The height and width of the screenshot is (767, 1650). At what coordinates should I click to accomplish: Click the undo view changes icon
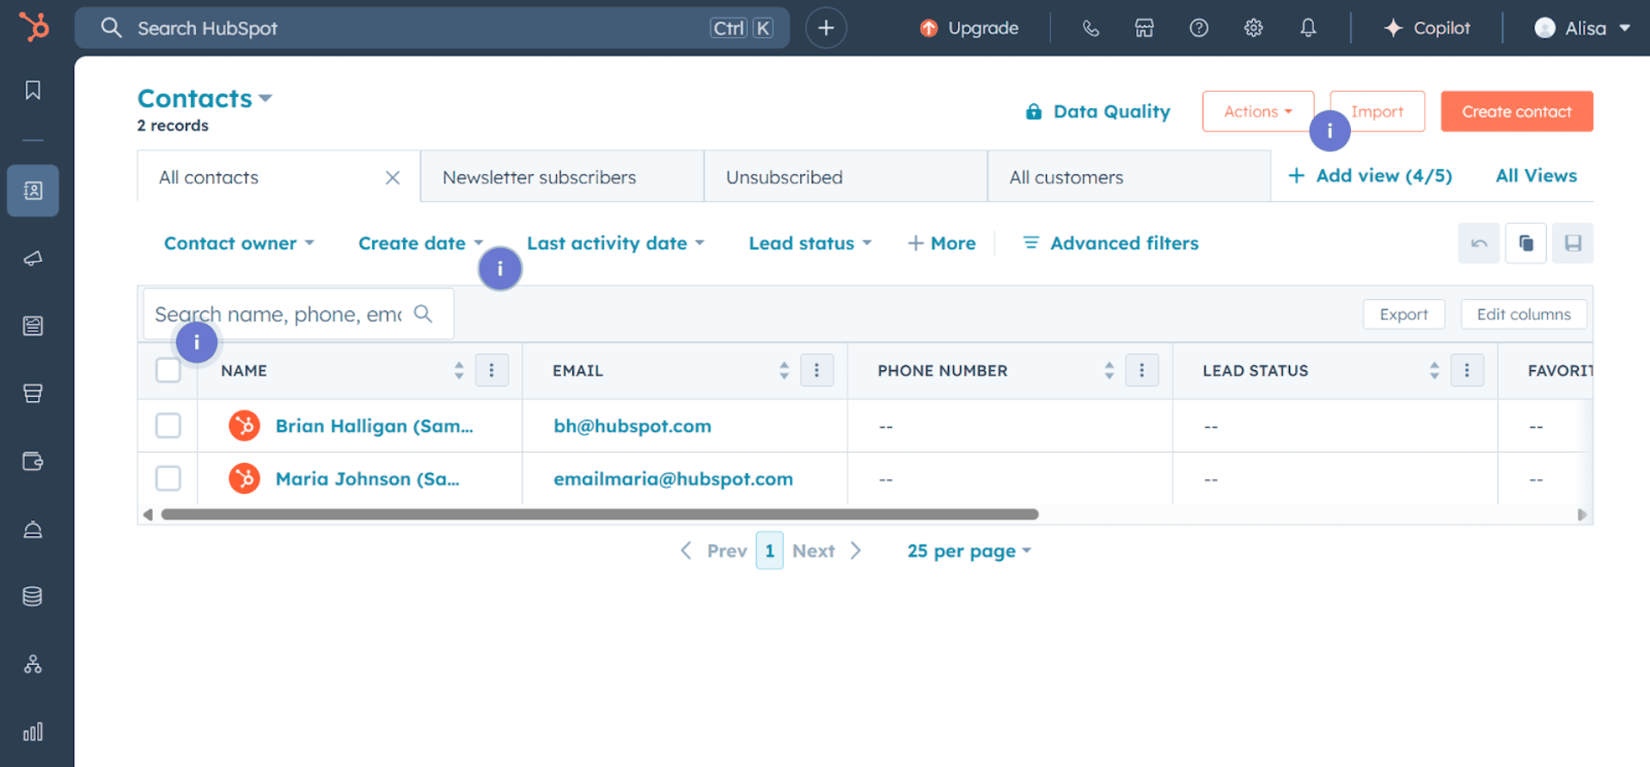pos(1479,243)
